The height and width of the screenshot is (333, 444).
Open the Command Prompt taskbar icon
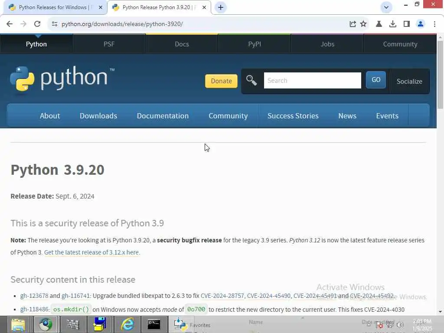coord(154,324)
